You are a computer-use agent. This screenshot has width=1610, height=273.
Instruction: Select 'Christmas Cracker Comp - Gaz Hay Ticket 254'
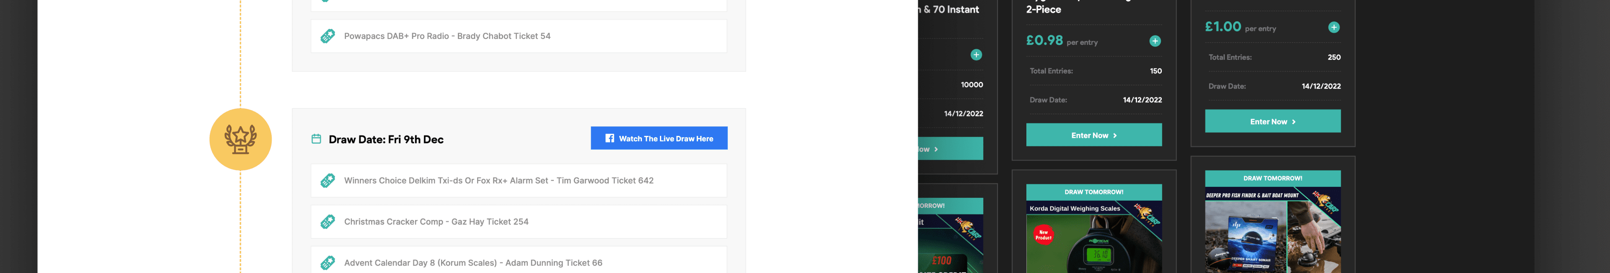pos(436,222)
